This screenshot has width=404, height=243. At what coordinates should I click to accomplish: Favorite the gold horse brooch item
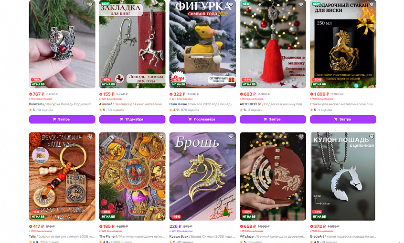point(231,137)
